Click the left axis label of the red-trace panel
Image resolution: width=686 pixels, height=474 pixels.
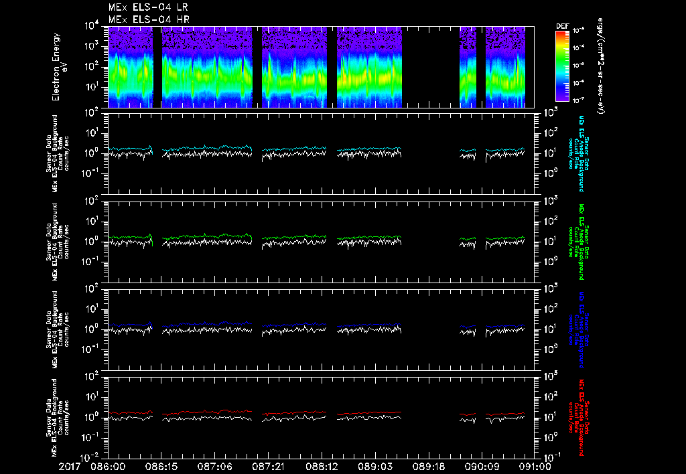pyautogui.click(x=58, y=418)
